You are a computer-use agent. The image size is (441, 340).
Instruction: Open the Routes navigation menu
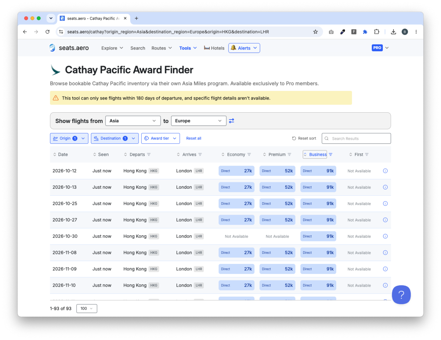click(x=162, y=48)
